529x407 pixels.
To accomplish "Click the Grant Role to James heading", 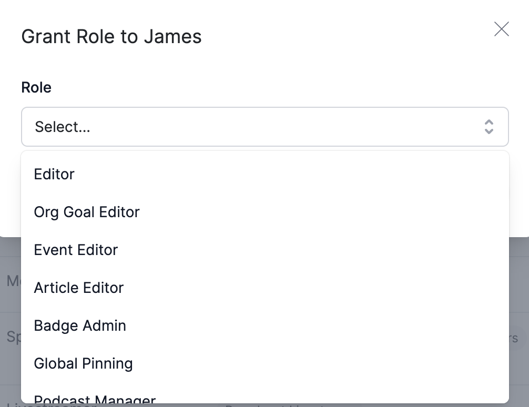I will coord(111,36).
